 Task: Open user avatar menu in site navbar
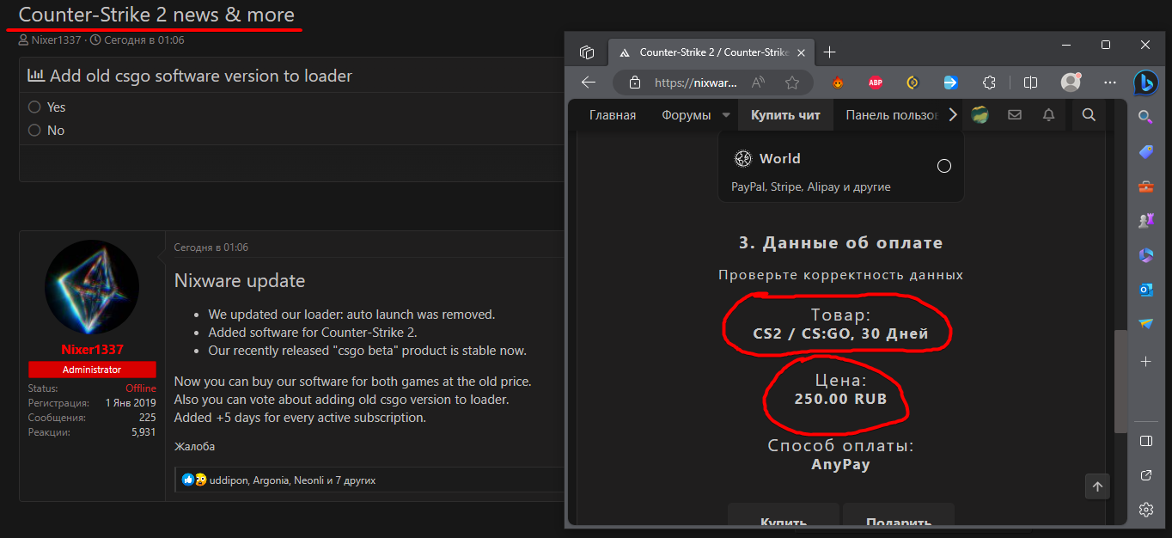click(x=980, y=115)
